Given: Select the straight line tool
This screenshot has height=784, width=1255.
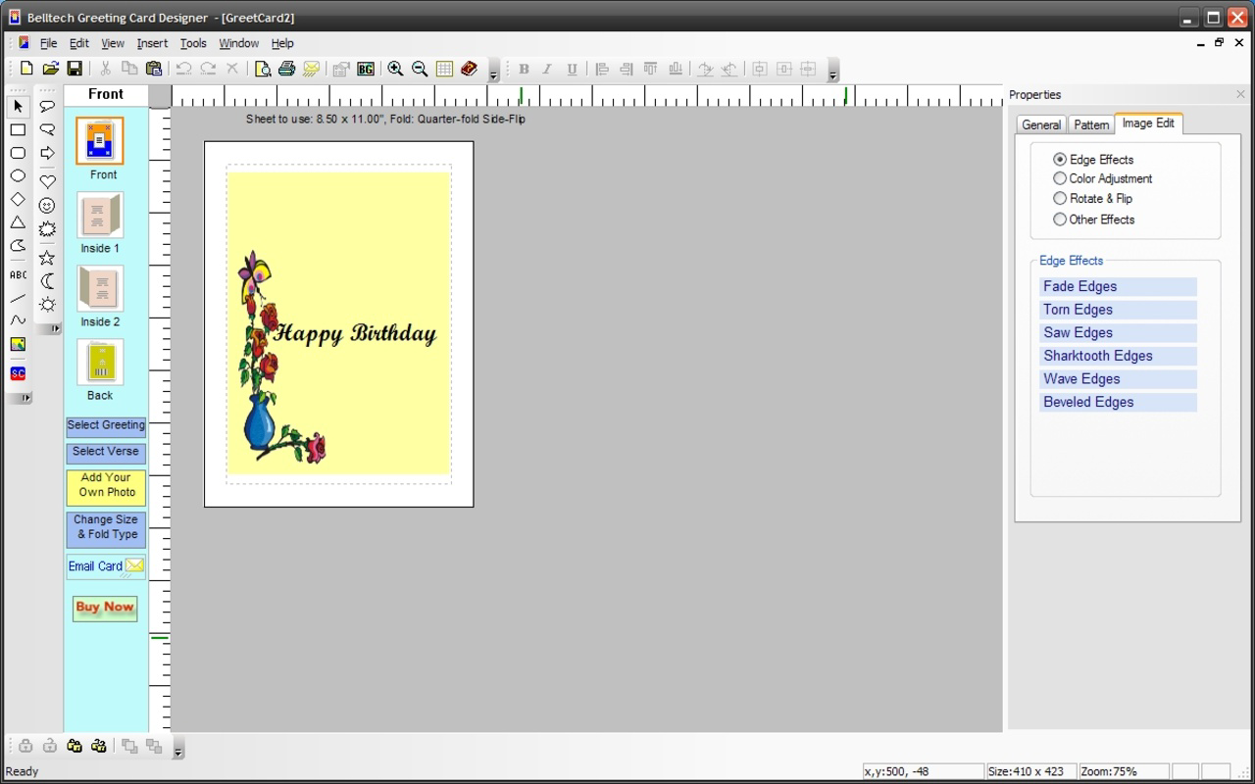Looking at the screenshot, I should [x=18, y=299].
